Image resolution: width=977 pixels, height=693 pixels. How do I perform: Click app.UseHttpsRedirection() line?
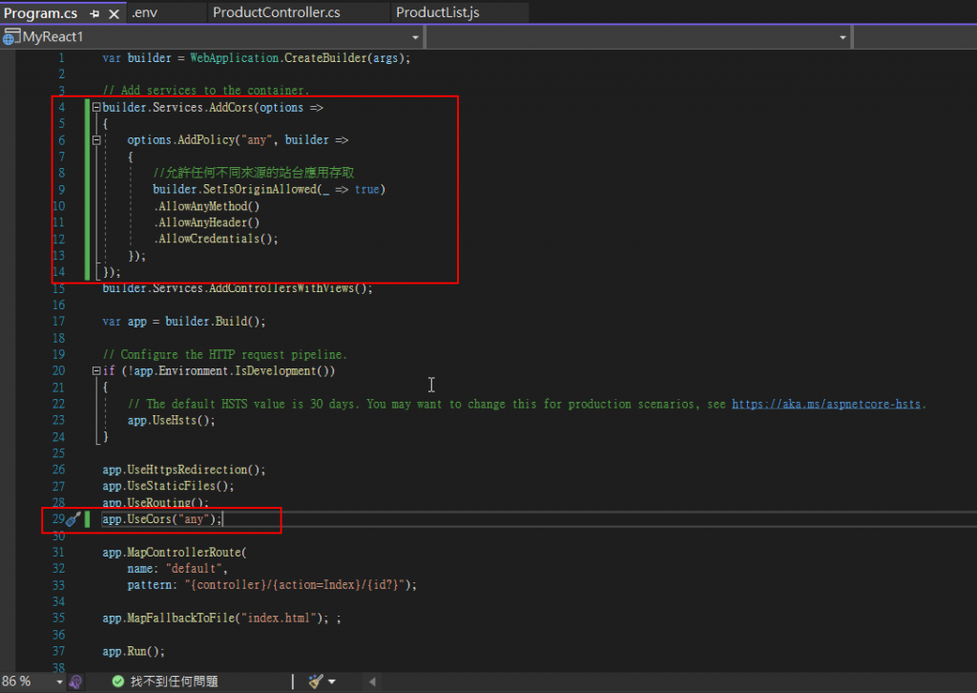(184, 470)
